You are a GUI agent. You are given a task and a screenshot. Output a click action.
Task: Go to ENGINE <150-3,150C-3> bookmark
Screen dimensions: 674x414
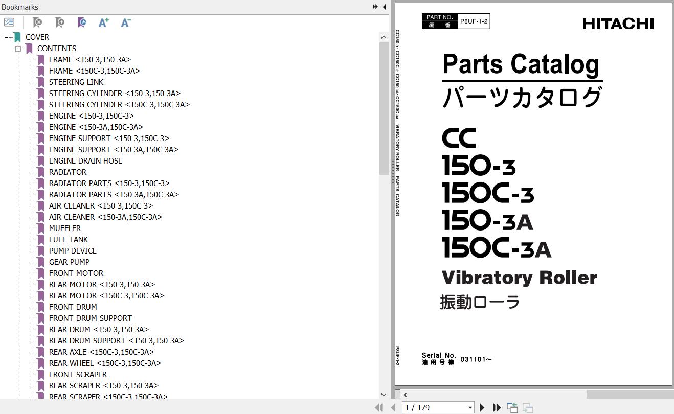point(92,116)
